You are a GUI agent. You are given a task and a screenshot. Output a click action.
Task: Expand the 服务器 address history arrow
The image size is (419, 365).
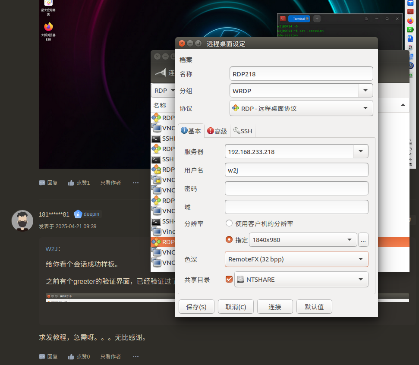coord(361,151)
